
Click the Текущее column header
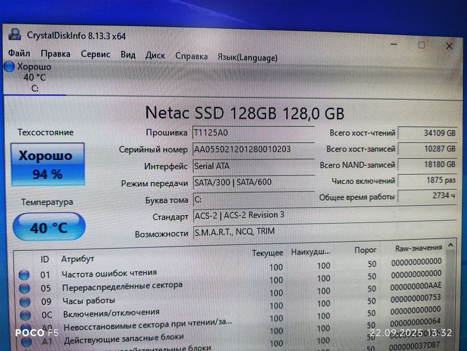click(x=268, y=253)
